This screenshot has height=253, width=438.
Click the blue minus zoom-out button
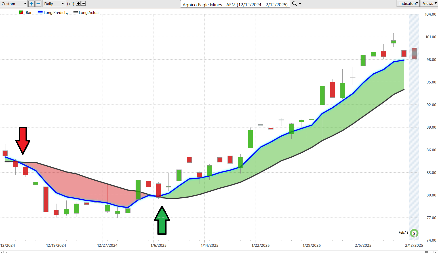[x=38, y=4]
